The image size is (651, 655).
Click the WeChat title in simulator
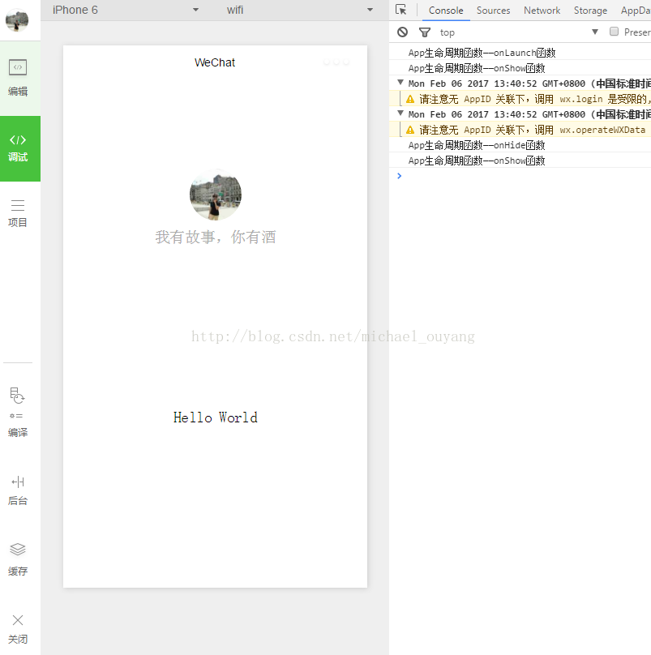point(215,62)
